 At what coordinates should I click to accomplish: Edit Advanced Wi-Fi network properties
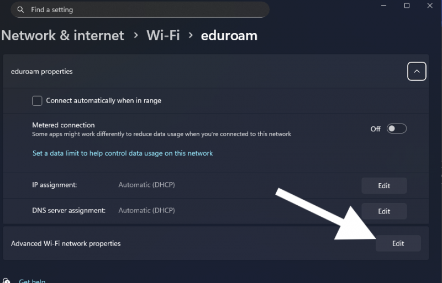tap(398, 243)
